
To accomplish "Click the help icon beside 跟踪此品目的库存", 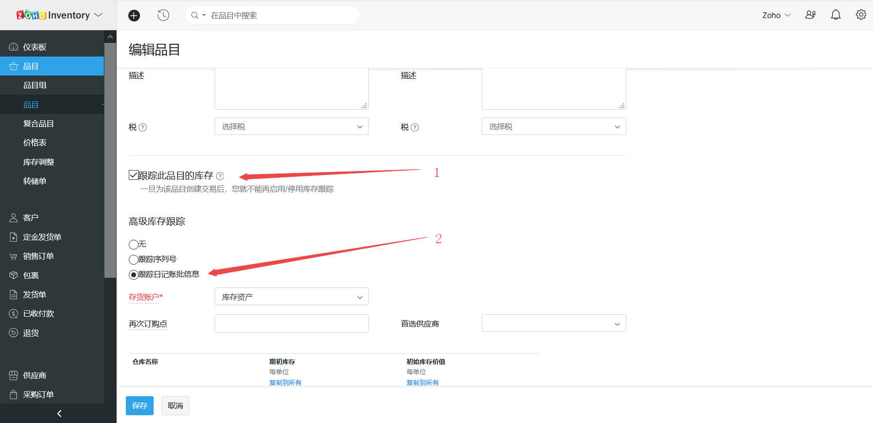I will click(x=220, y=176).
